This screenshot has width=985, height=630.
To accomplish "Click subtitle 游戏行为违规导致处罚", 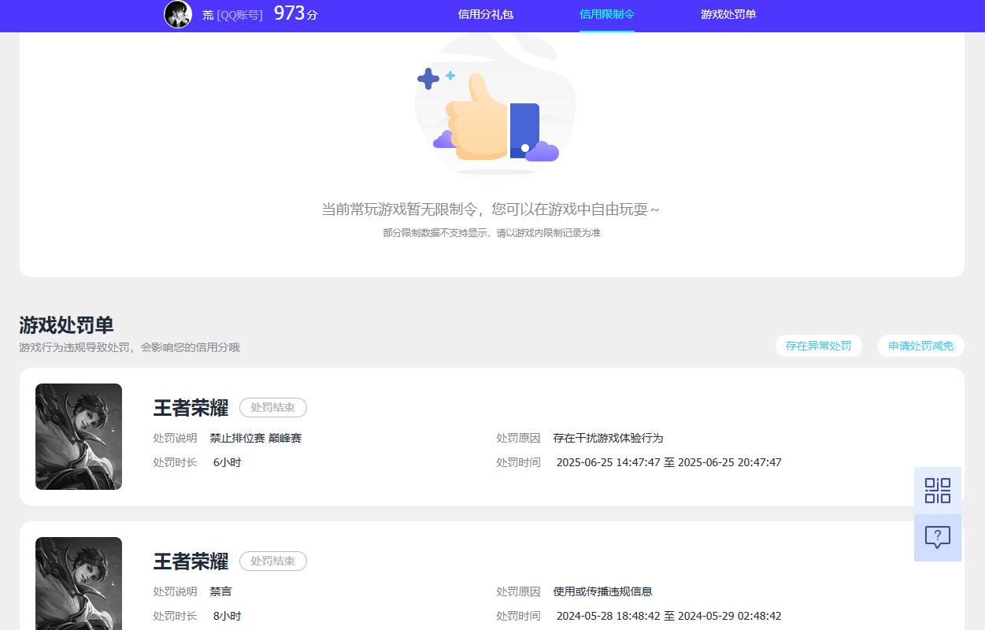I will click(x=129, y=347).
